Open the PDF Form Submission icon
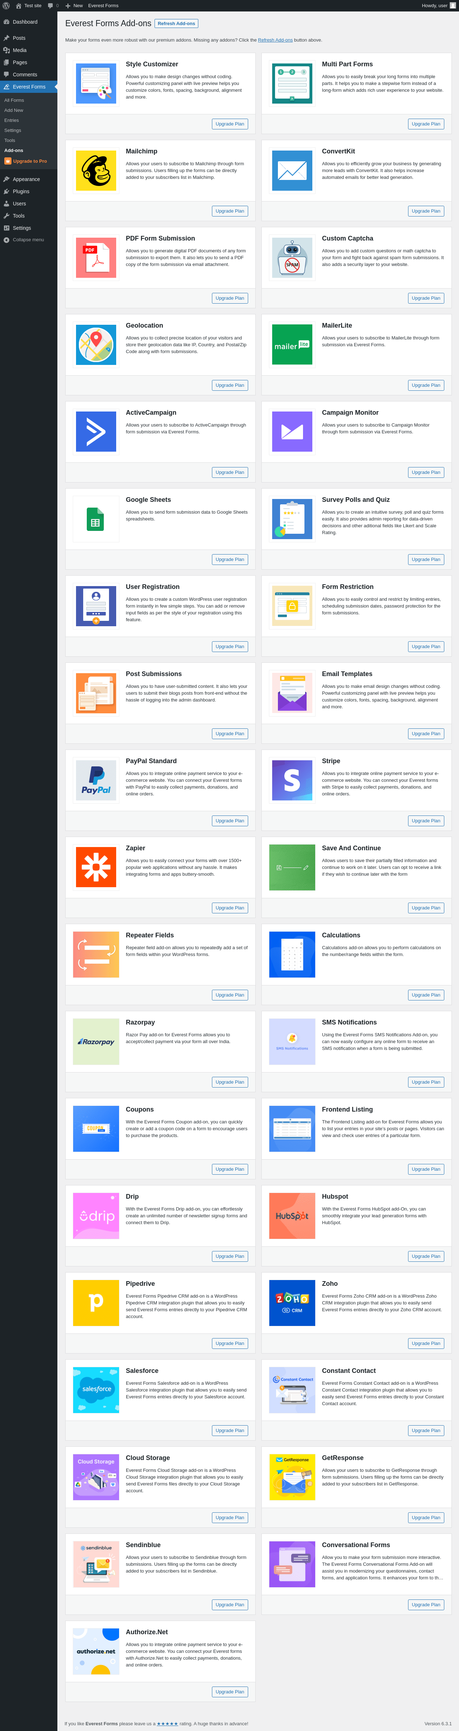 tap(96, 257)
